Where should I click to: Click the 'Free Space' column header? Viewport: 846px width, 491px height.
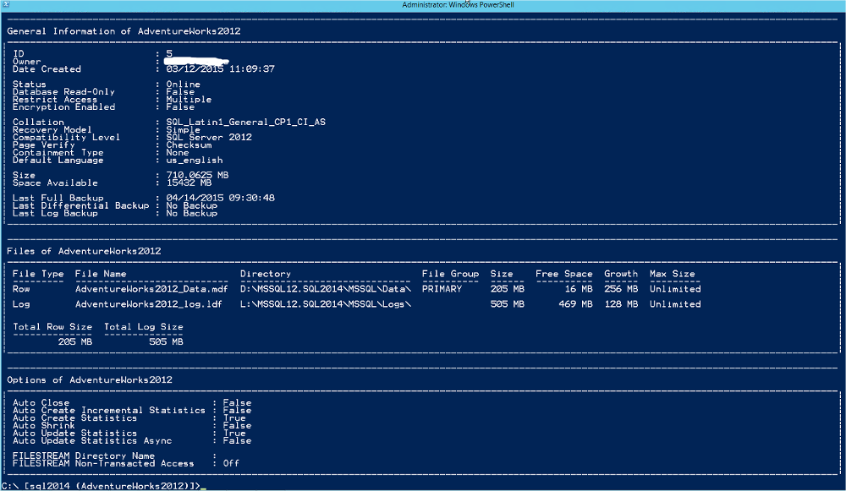coord(563,274)
